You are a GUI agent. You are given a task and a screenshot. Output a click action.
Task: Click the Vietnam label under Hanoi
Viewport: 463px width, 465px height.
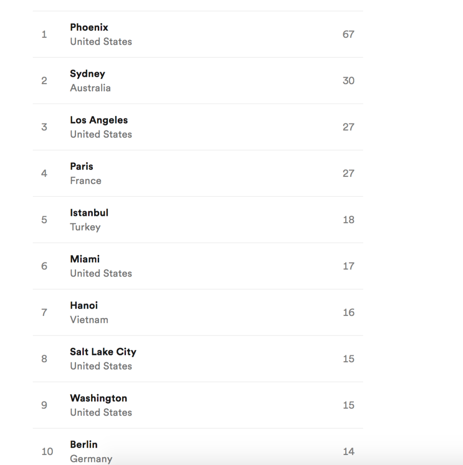pos(89,320)
